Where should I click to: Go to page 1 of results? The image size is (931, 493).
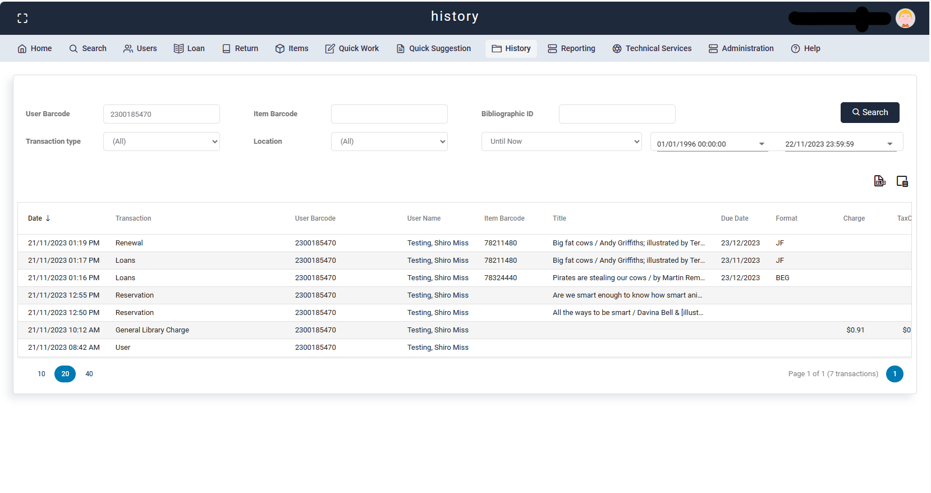(x=895, y=374)
